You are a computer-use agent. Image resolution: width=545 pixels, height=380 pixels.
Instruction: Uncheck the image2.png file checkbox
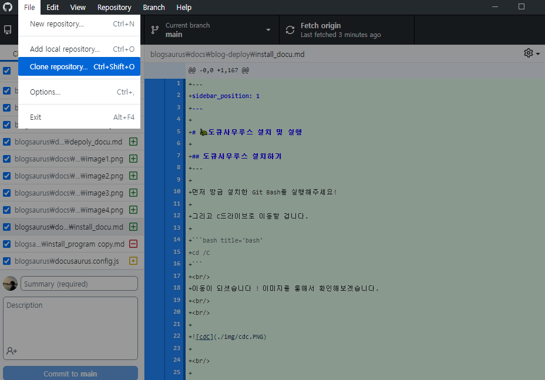tap(6, 176)
